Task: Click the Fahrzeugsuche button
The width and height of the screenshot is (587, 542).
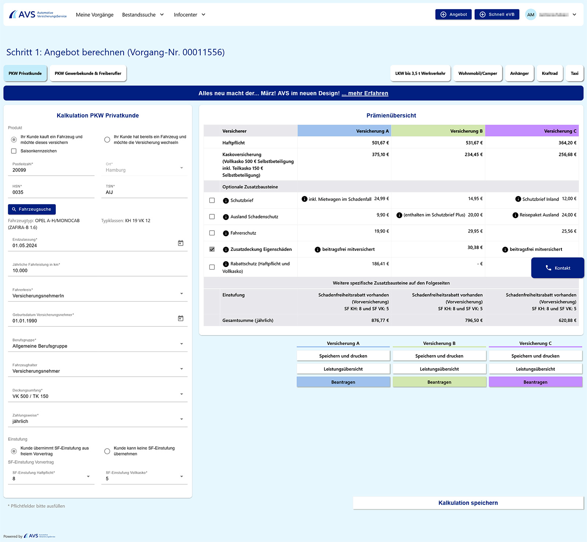Action: 32,209
